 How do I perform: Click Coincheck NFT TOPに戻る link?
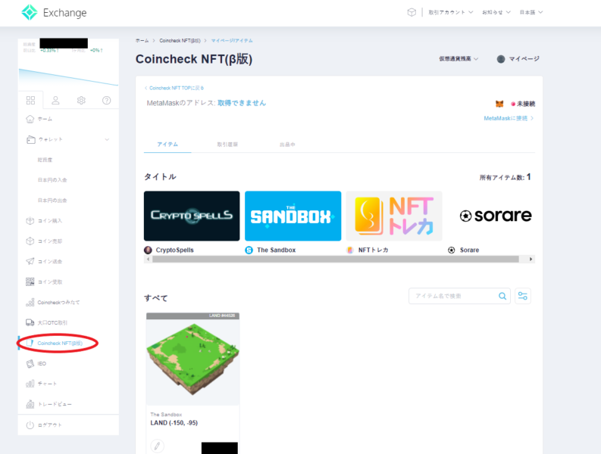(x=174, y=88)
